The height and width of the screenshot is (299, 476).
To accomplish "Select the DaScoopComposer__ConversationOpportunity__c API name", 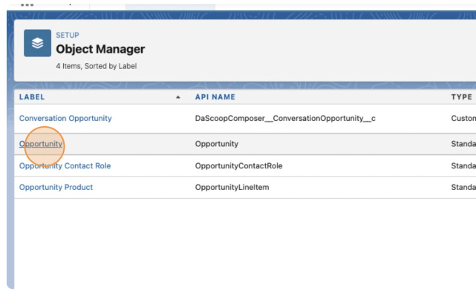I will [285, 118].
